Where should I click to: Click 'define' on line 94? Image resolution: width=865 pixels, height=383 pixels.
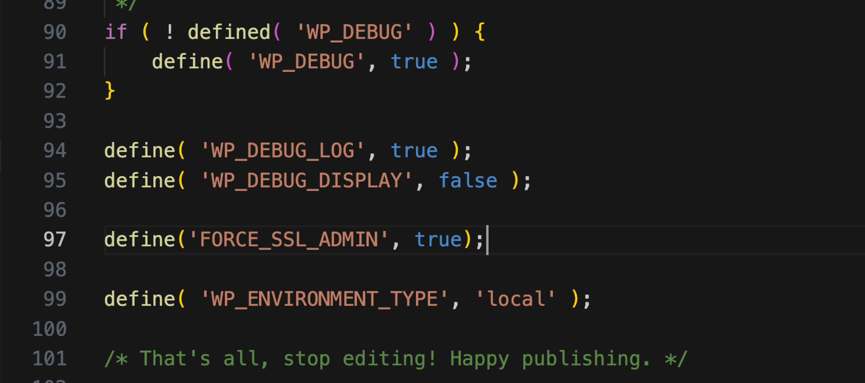click(x=140, y=151)
